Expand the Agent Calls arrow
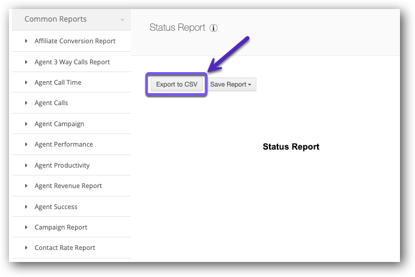 (x=26, y=103)
